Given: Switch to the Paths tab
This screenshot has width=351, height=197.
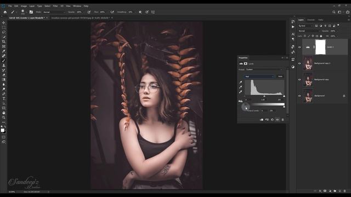Looking at the screenshot, I should (321, 20).
